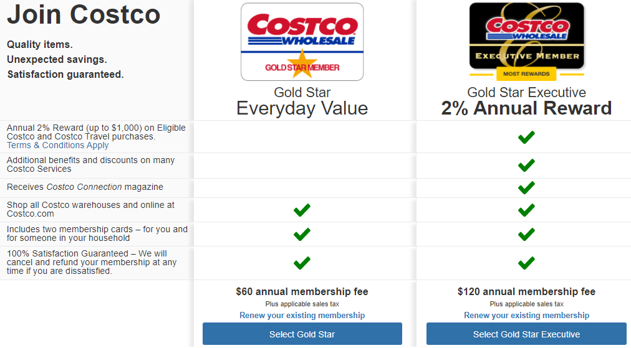Click Executive checkmark for 100% Satisfaction Guaranteed
The image size is (631, 348).
(x=526, y=263)
